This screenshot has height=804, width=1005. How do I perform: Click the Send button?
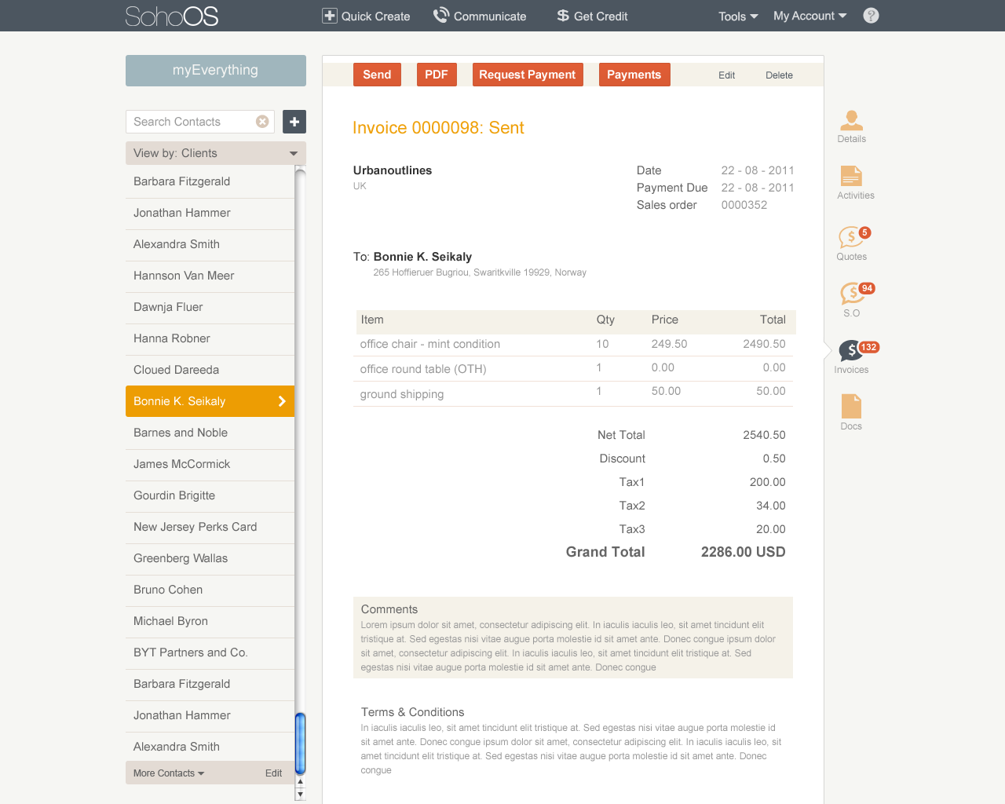tap(377, 75)
